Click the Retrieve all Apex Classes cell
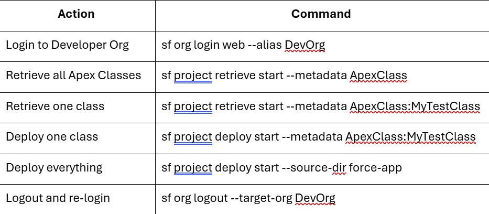 click(73, 75)
